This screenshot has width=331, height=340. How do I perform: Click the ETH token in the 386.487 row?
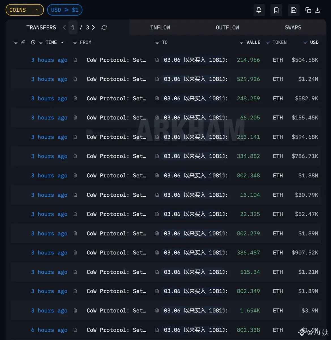278,253
